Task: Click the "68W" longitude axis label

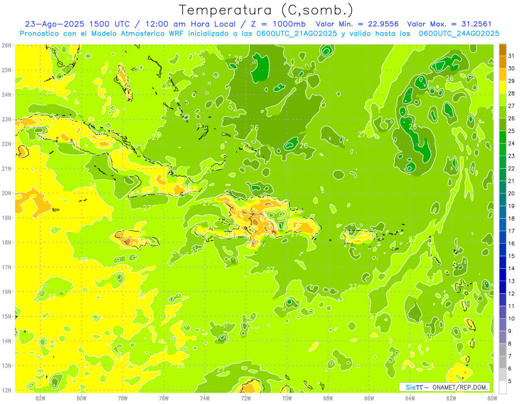Action: coord(328,398)
